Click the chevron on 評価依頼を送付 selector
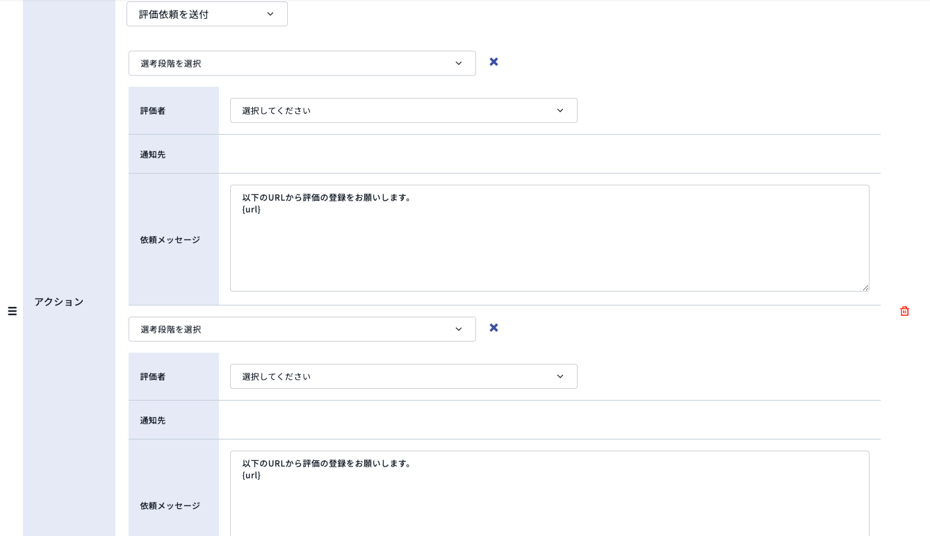This screenshot has height=536, width=930. (x=271, y=13)
